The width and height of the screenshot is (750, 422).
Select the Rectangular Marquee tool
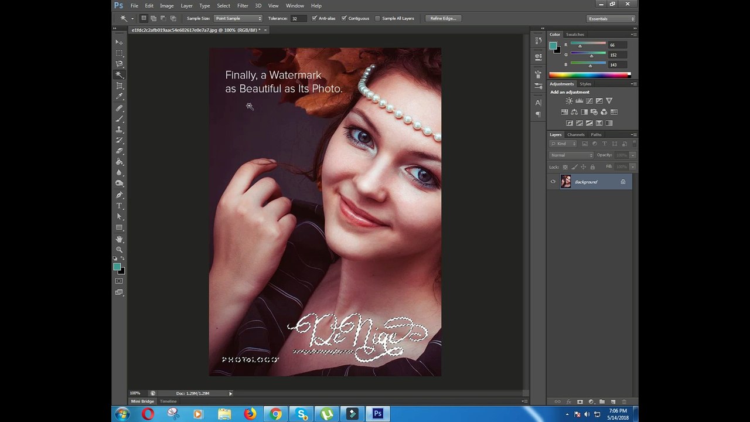click(x=119, y=53)
